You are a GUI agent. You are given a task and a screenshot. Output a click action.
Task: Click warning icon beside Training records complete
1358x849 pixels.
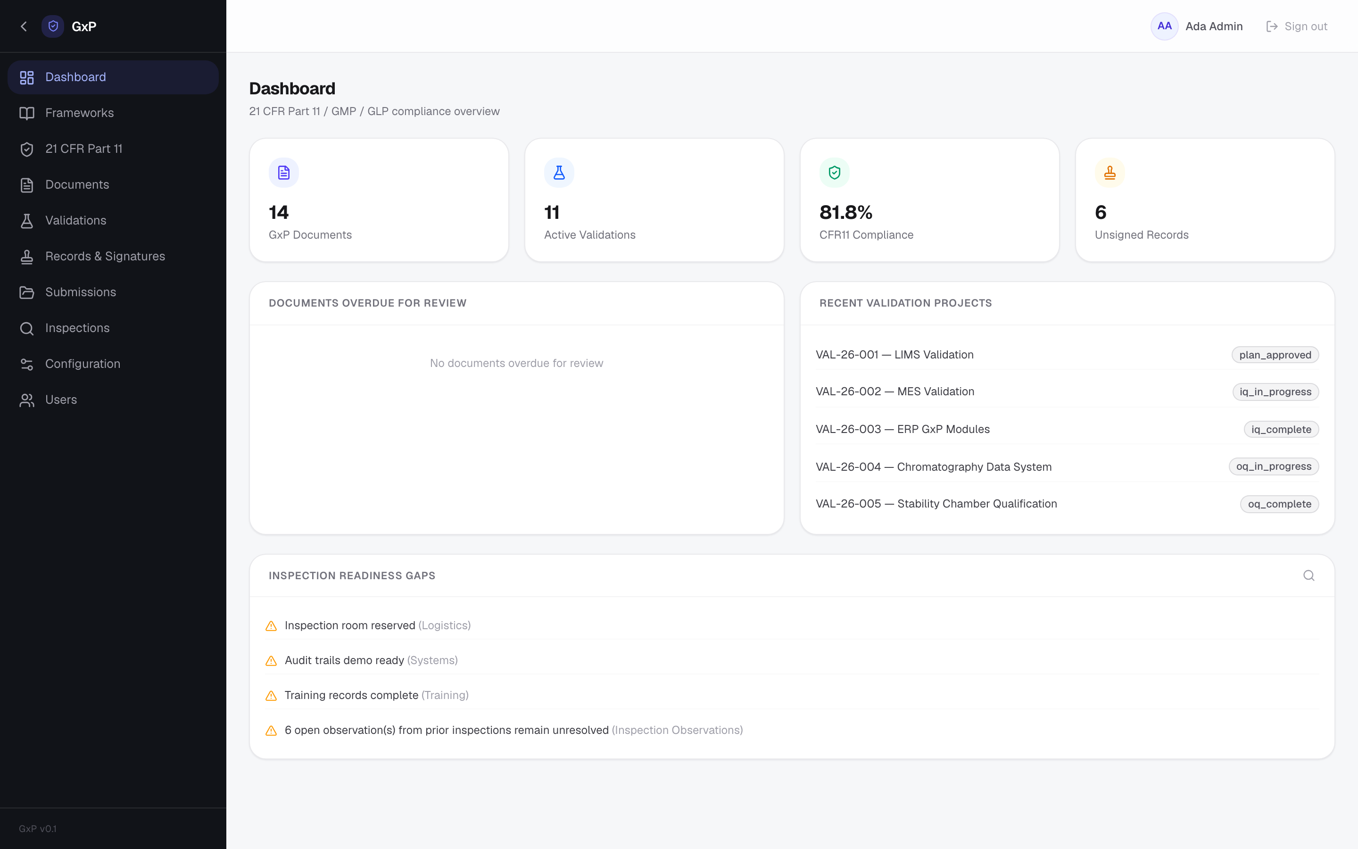pyautogui.click(x=271, y=696)
